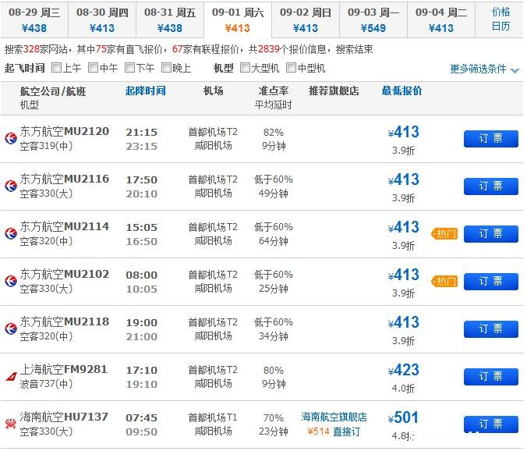Enable the 中型机 aircraft type filter

pos(291,68)
